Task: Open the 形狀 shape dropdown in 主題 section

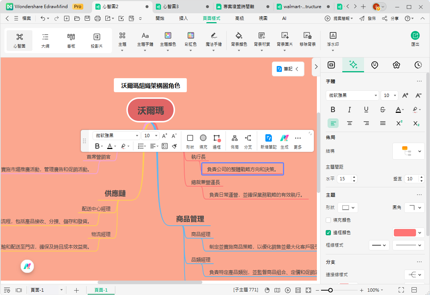Action: tap(347, 208)
